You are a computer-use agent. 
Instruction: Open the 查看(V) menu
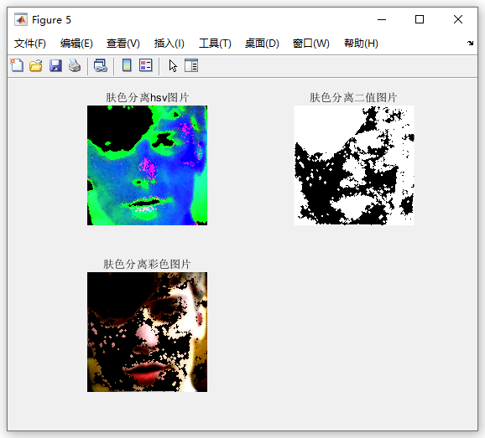[x=123, y=44]
